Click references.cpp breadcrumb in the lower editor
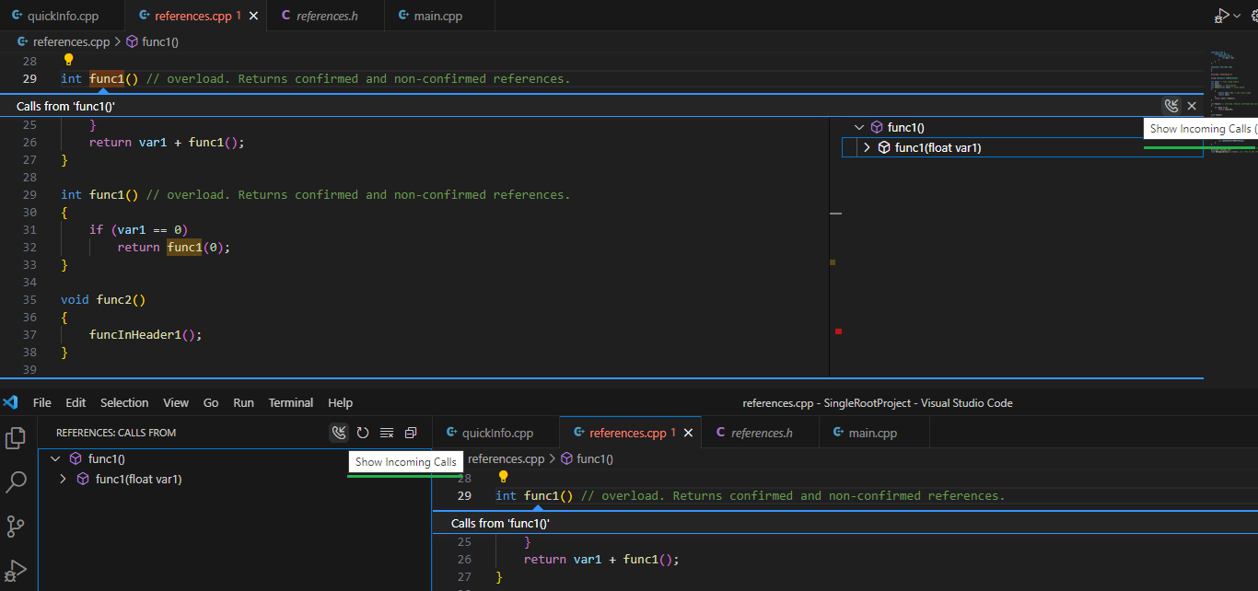Image resolution: width=1258 pixels, height=591 pixels. (507, 458)
